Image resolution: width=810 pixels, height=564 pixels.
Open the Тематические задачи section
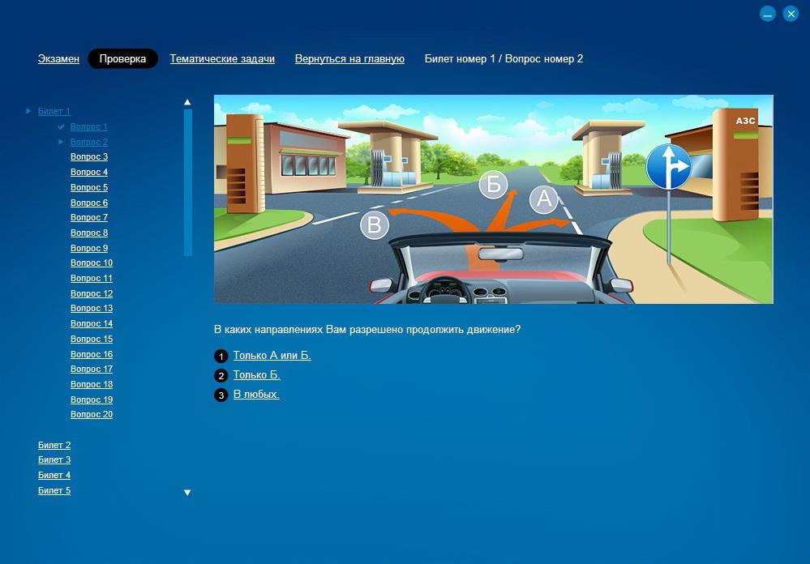pos(222,59)
